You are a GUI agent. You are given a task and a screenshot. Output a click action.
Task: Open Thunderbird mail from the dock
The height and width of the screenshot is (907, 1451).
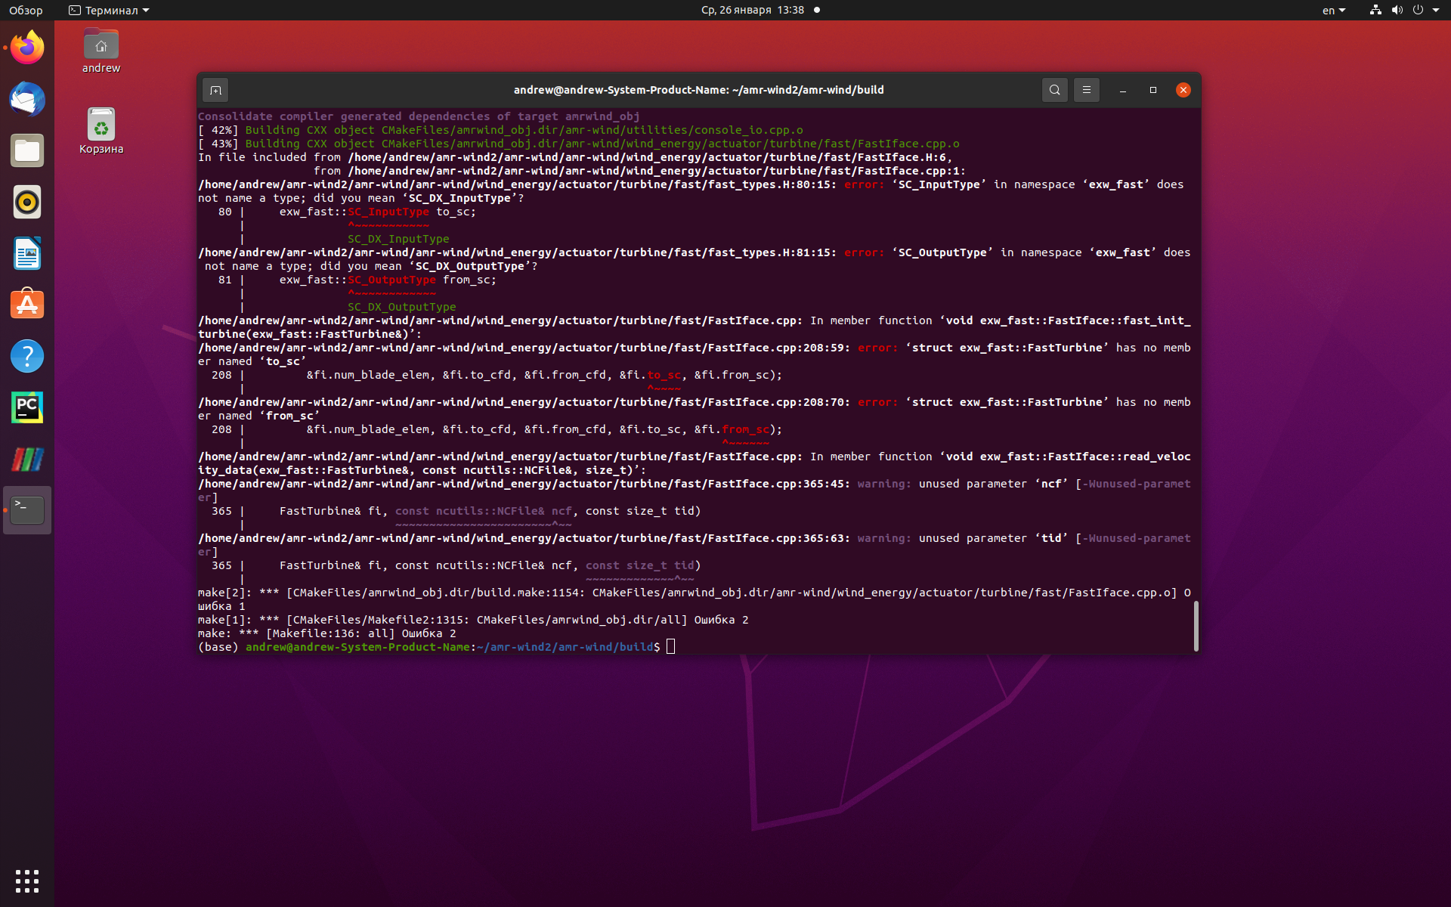coord(27,100)
